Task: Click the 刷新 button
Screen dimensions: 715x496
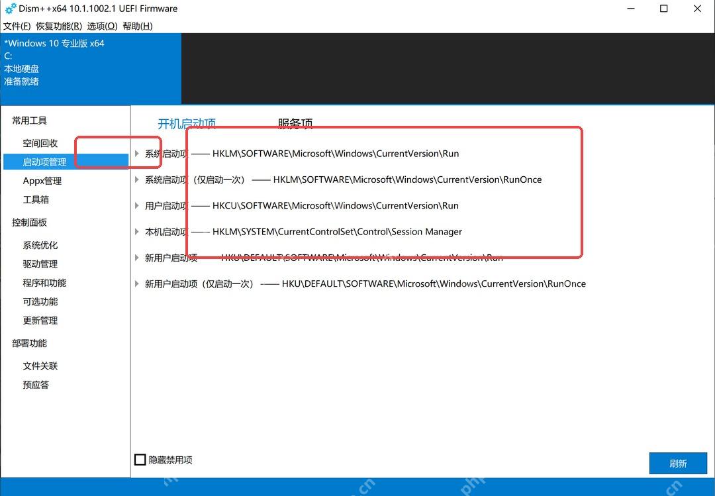Action: pos(678,464)
